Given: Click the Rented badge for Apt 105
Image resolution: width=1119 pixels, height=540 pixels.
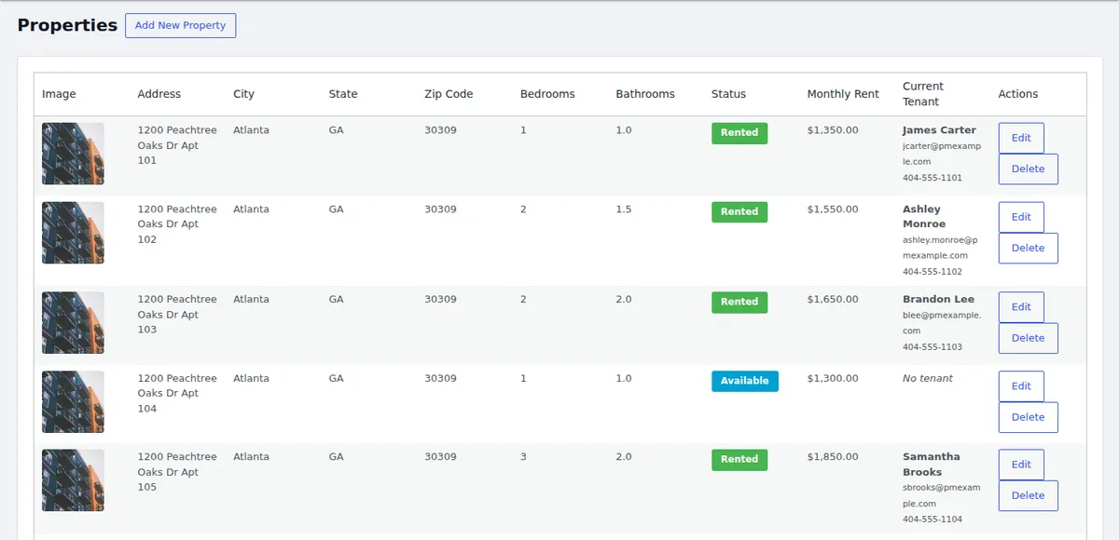Looking at the screenshot, I should [x=739, y=460].
